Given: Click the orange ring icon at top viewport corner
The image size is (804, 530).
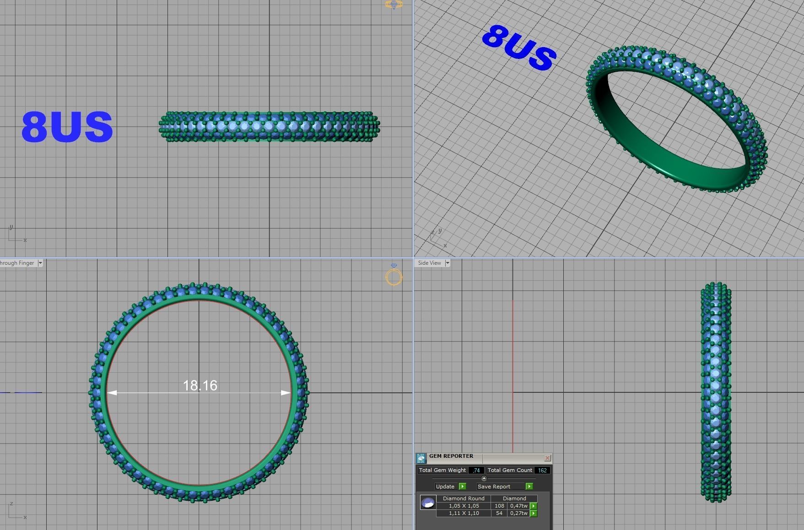Looking at the screenshot, I should (x=394, y=5).
